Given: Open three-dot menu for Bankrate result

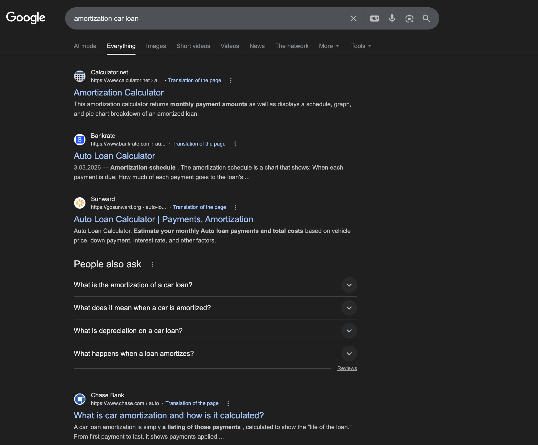Looking at the screenshot, I should [x=235, y=144].
